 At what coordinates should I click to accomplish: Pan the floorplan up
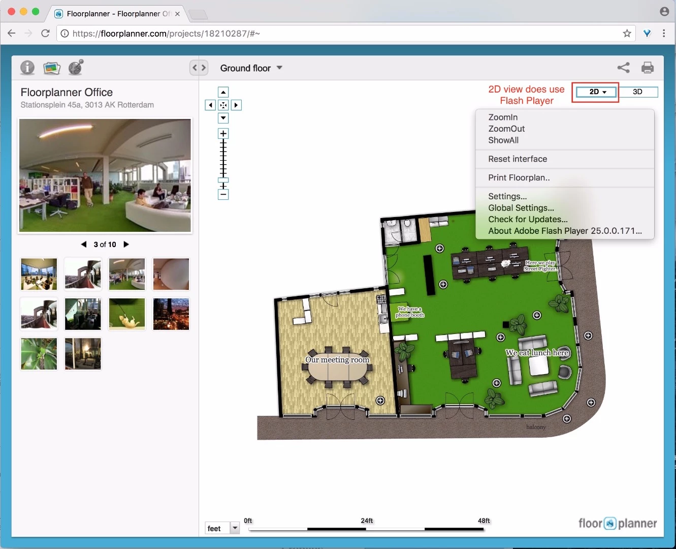223,93
